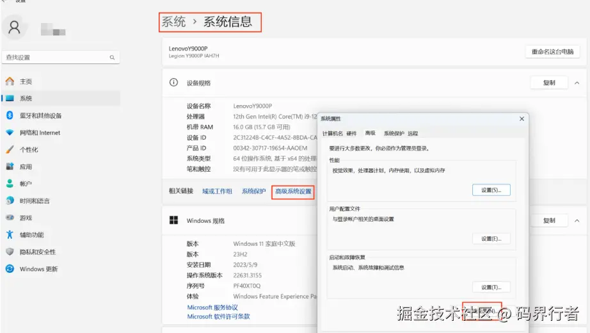Open 域或工作组 link
The image size is (590, 333).
tap(217, 191)
